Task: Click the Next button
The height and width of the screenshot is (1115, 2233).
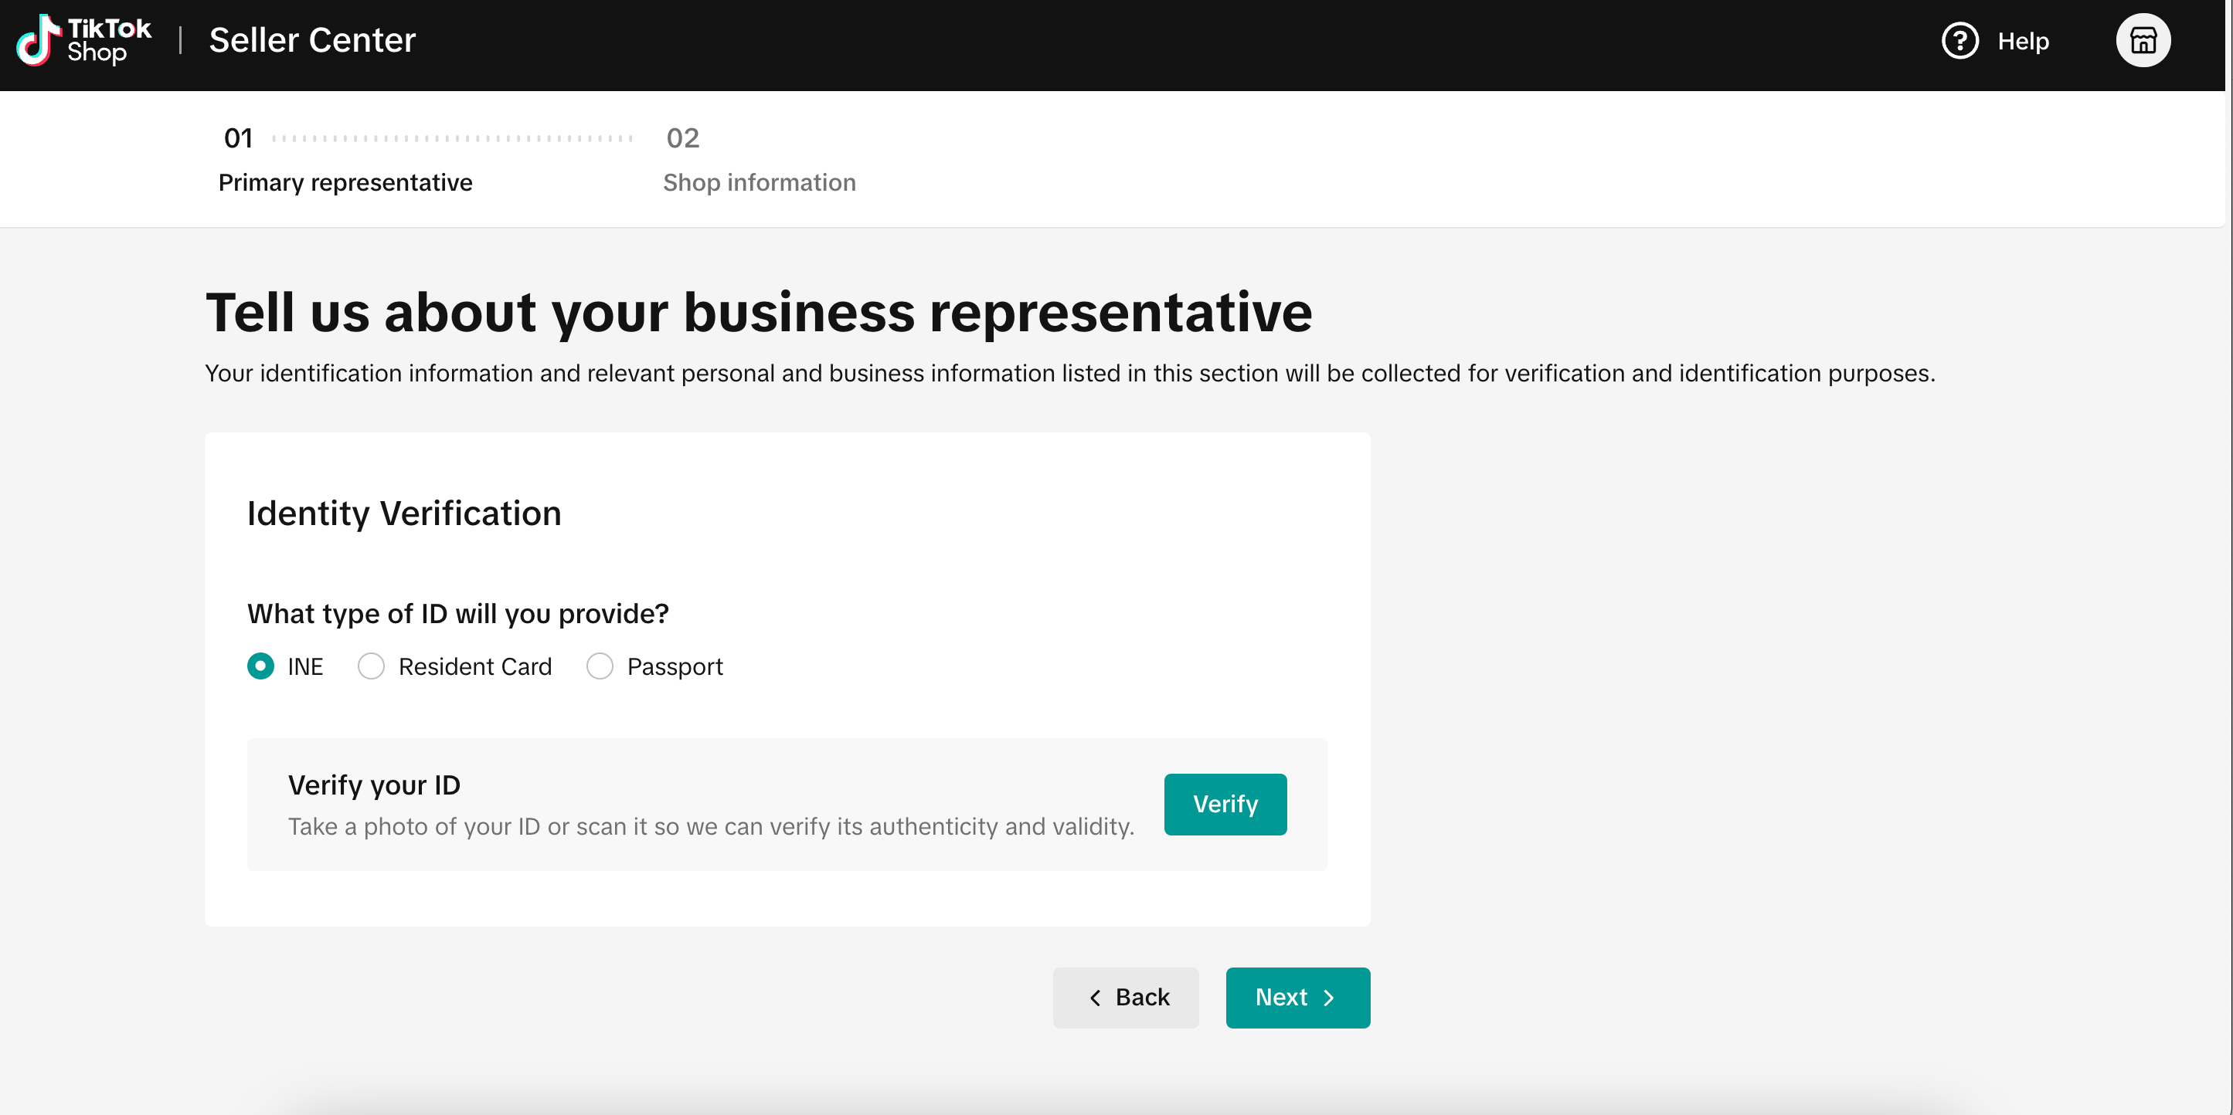Action: [1297, 998]
